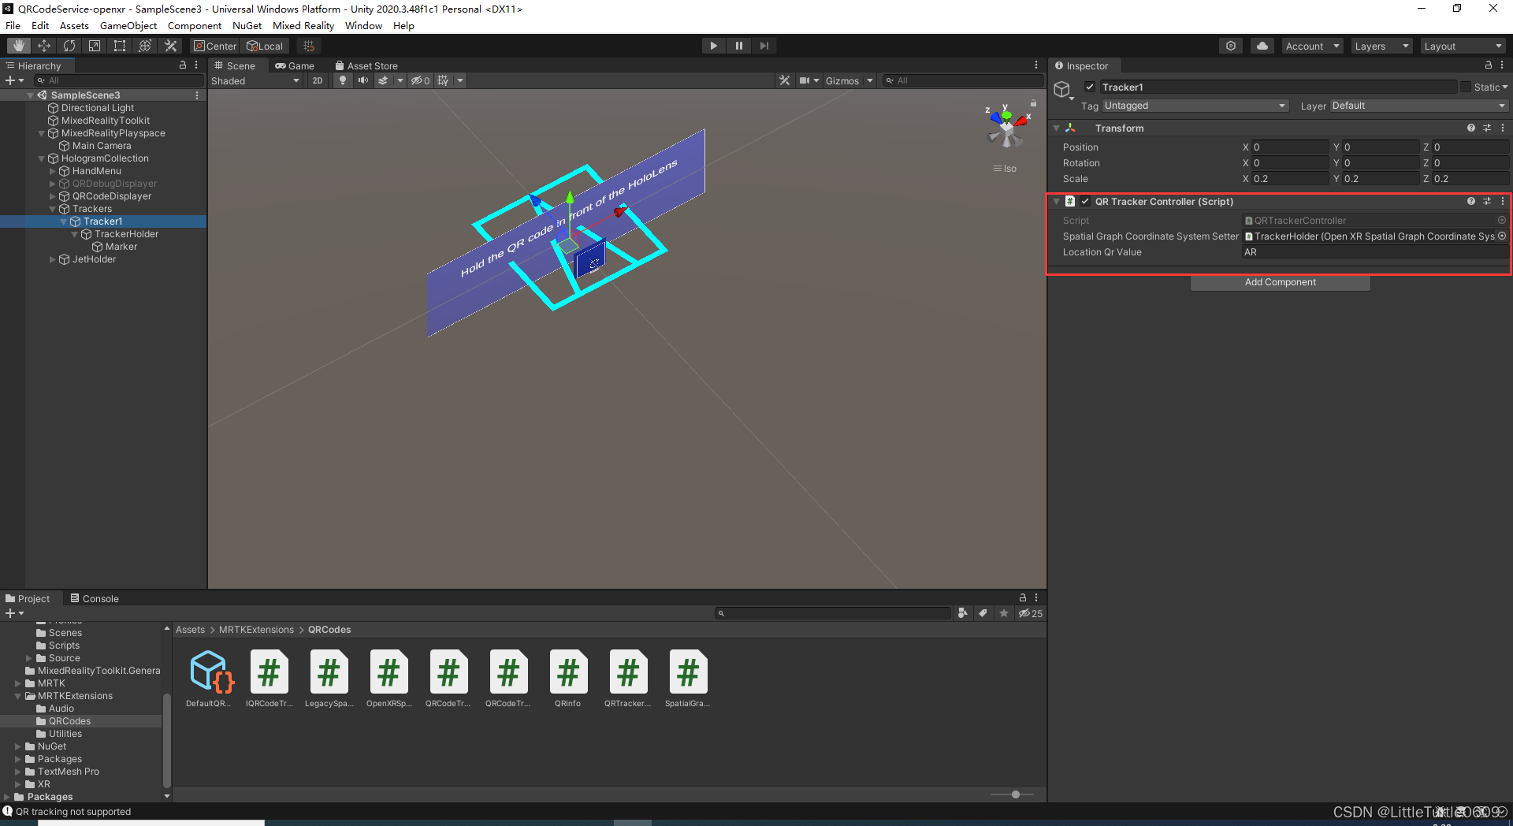This screenshot has height=826, width=1513.
Task: Toggle Static checkbox
Action: click(1466, 87)
